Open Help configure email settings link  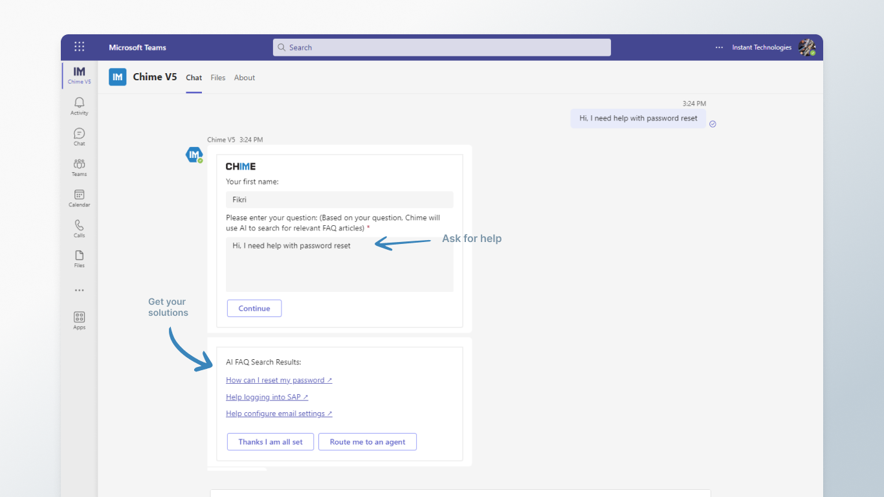click(x=279, y=414)
